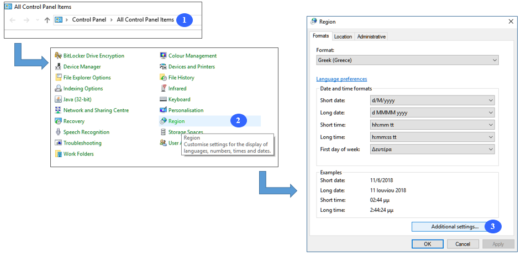Screen dimensions: 521x256
Task: Switch to the Administrative tab
Action: pos(371,36)
